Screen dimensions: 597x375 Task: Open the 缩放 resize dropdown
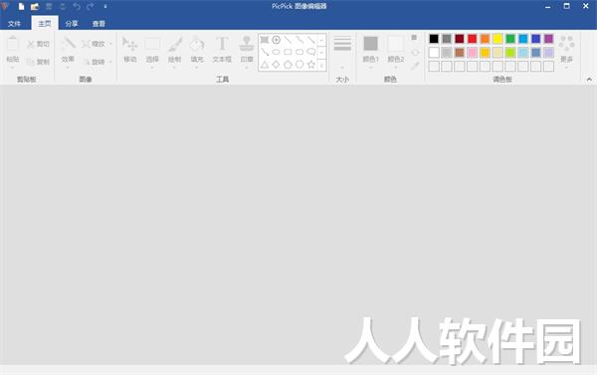point(97,44)
